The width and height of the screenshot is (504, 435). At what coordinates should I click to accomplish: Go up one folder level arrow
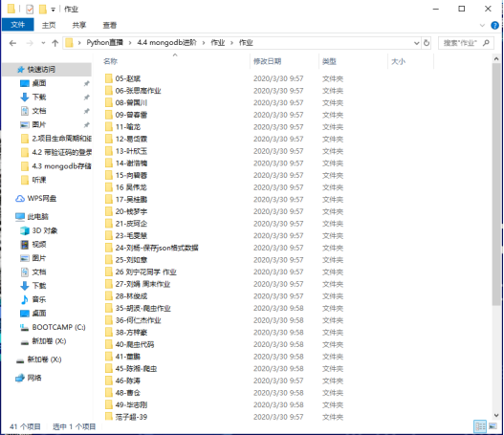[55, 43]
